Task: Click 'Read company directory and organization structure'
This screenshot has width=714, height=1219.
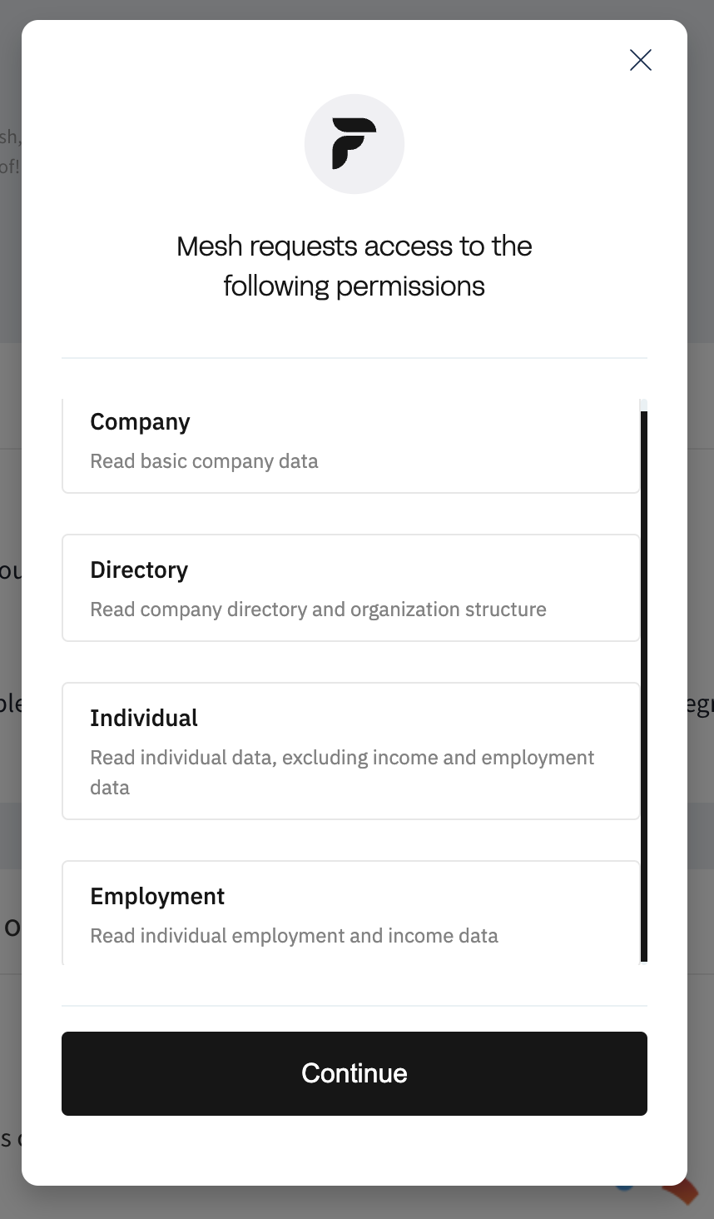Action: (x=318, y=609)
